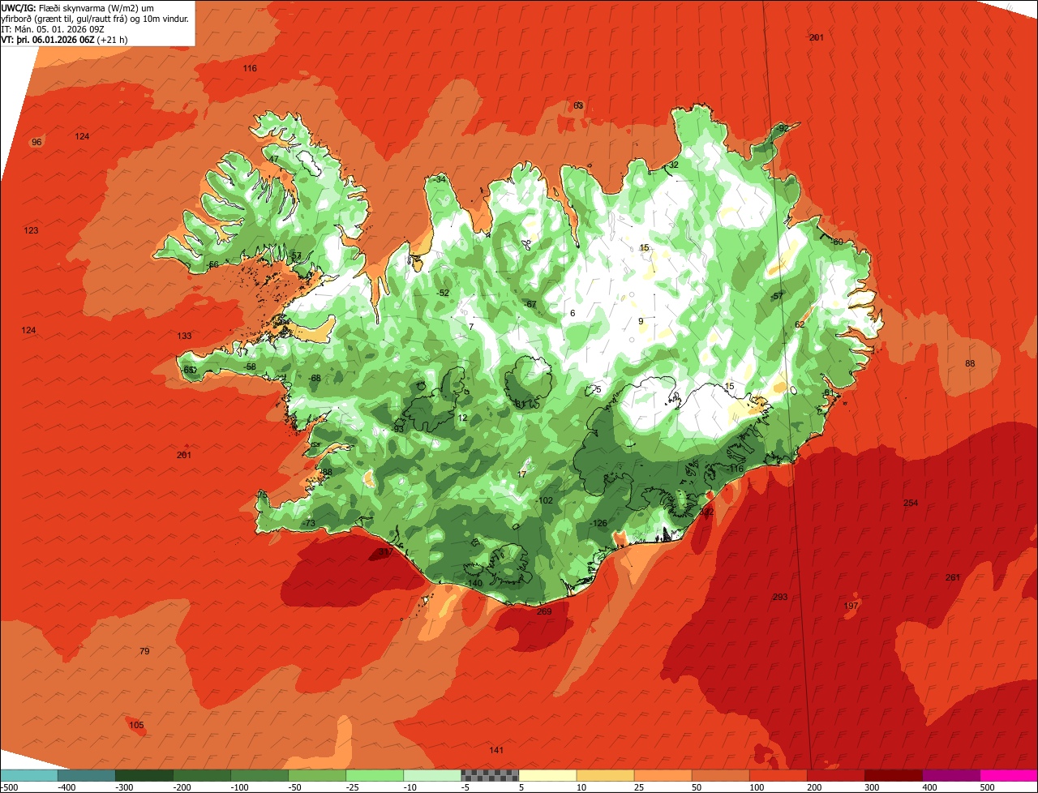Click the map value '-52'
The image size is (1038, 793).
443,294
